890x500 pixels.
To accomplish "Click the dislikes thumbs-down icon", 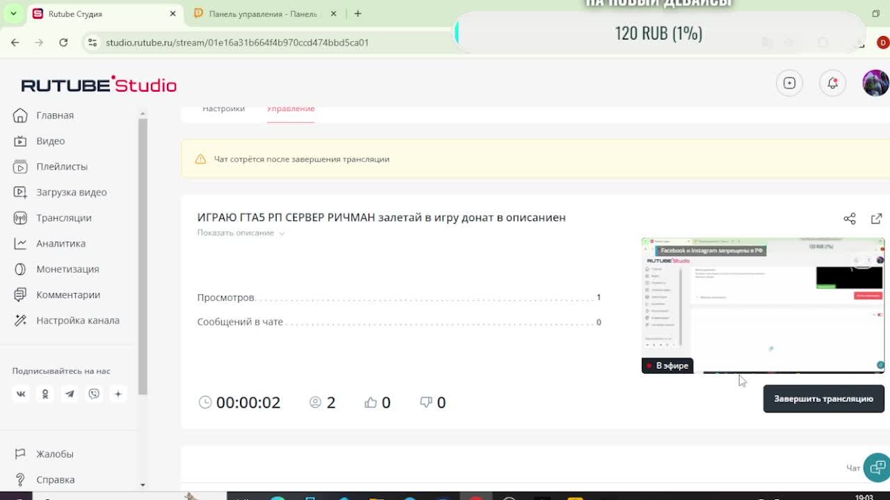I will click(426, 402).
